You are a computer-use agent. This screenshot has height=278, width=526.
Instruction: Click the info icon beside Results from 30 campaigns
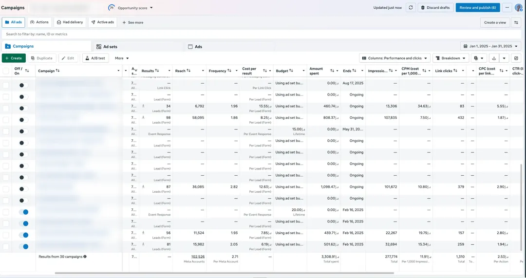click(85, 257)
